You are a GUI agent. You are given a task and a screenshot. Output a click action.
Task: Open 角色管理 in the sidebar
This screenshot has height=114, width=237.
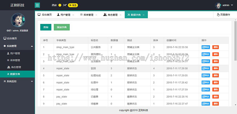(x=17, y=67)
